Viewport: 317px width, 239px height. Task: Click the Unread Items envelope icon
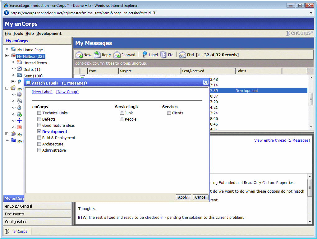(x=19, y=62)
